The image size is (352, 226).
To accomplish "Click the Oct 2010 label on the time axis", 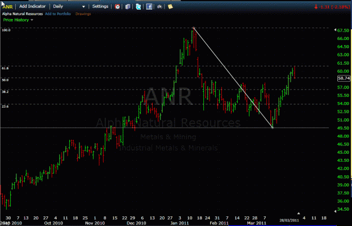I will [54, 223].
